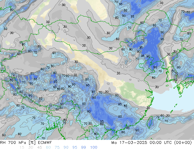The width and height of the screenshot is (194, 150).
Task: Select legend value '60' in color scale
Action: (x=48, y=148)
